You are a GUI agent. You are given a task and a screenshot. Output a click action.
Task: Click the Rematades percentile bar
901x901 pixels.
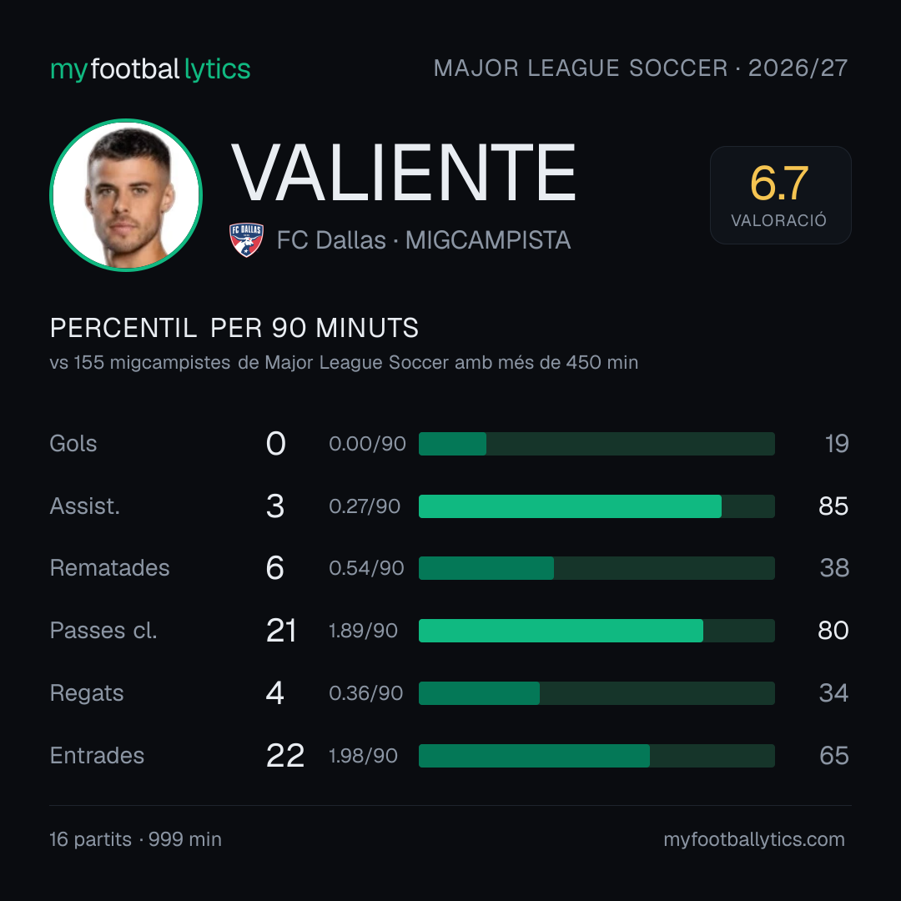pos(596,568)
